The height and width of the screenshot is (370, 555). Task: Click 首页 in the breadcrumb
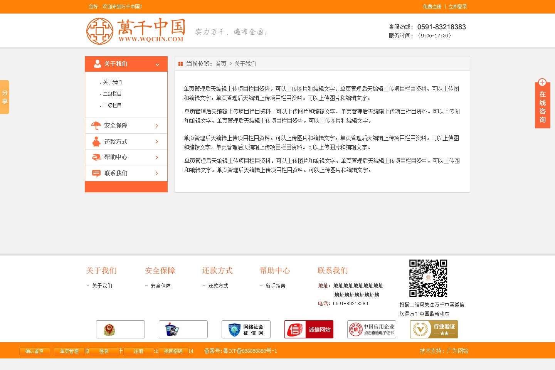click(221, 64)
